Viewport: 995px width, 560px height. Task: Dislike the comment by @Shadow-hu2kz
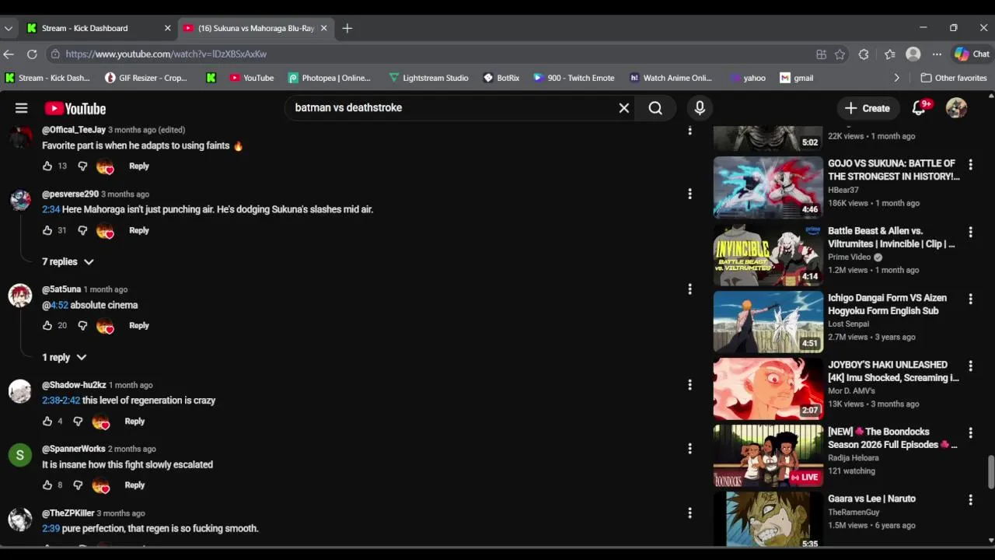[78, 422]
